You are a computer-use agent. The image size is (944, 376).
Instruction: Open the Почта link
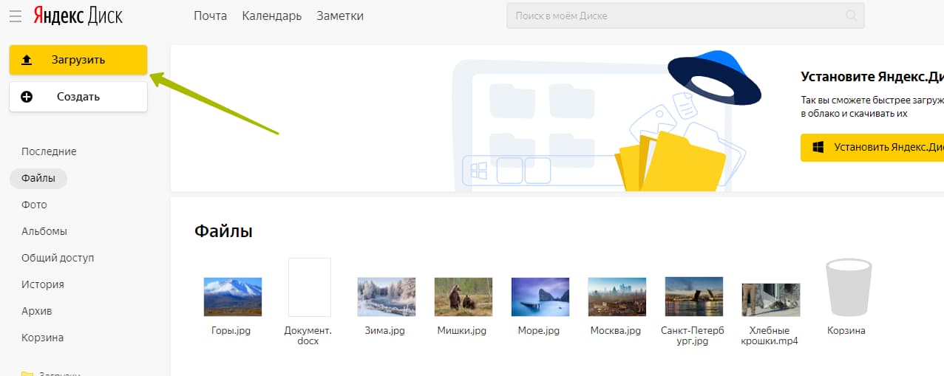click(210, 16)
